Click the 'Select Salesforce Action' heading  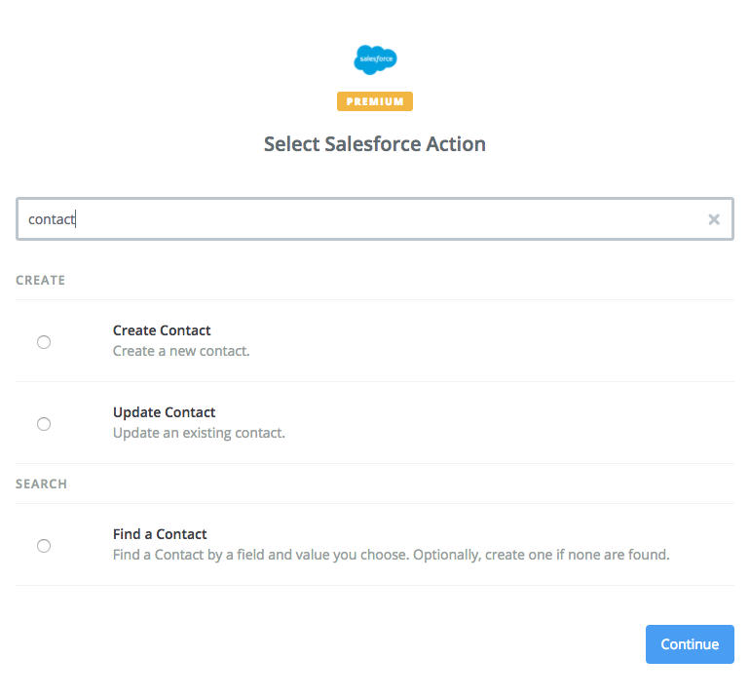point(375,144)
